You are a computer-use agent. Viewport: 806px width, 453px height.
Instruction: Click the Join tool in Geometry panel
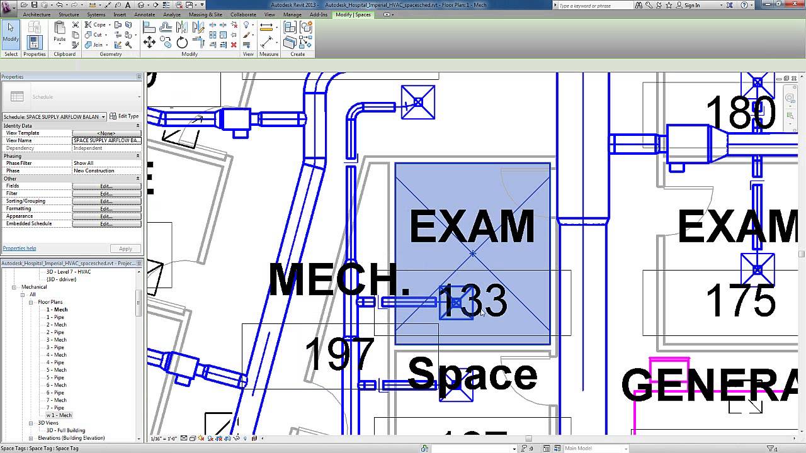[x=96, y=44]
